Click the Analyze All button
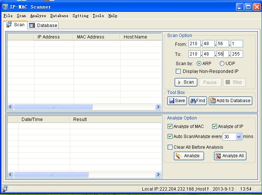 (230, 156)
